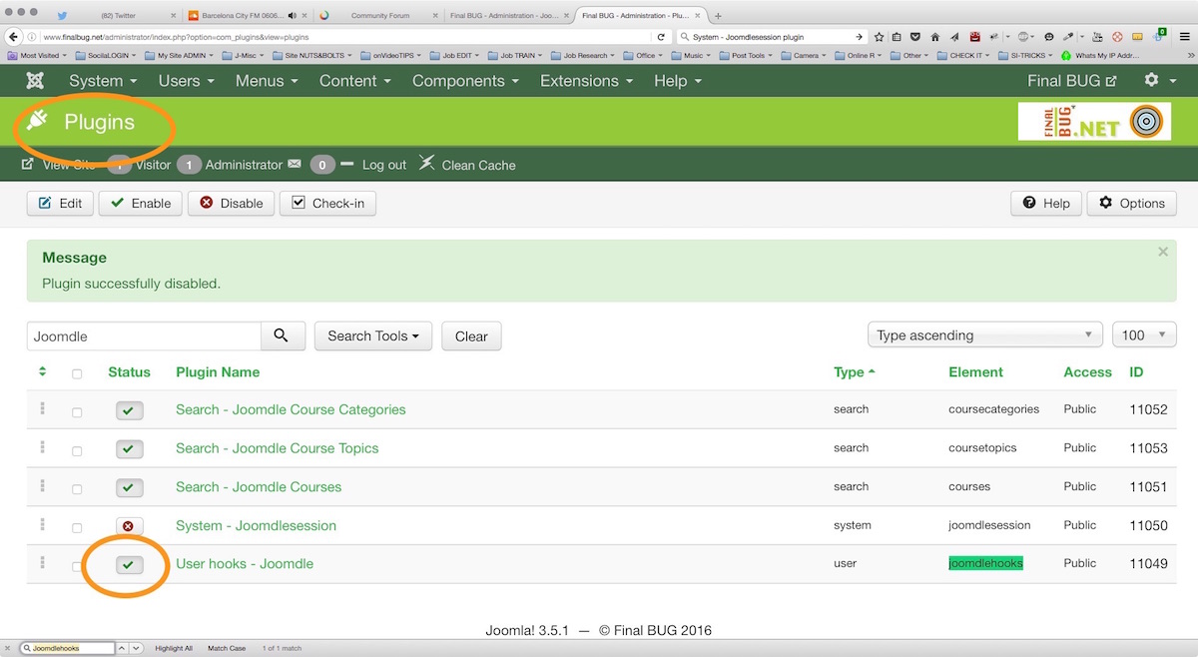Close the success message alert
This screenshot has width=1198, height=657.
pos(1162,253)
